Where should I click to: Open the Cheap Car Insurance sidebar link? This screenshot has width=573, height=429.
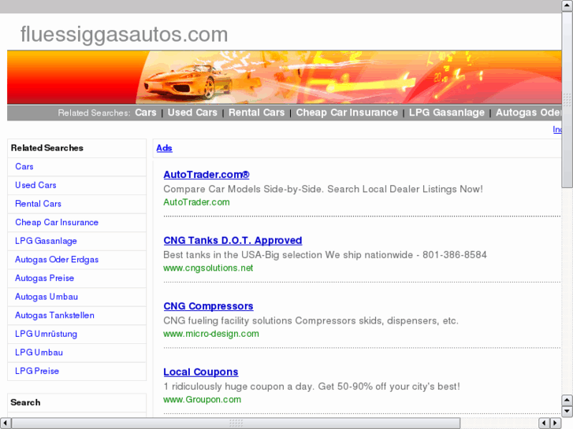point(57,222)
